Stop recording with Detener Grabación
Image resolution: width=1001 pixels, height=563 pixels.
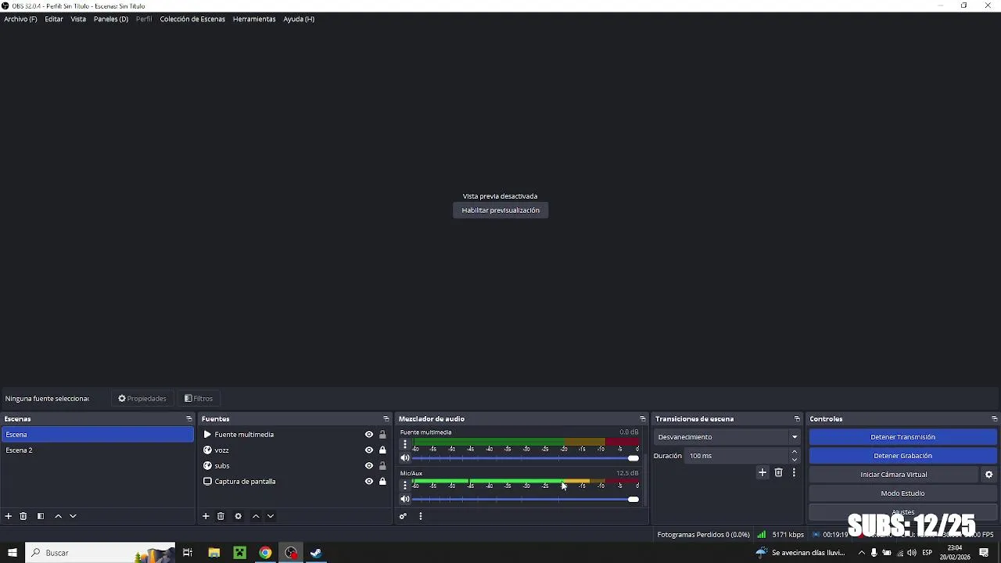[x=902, y=456]
